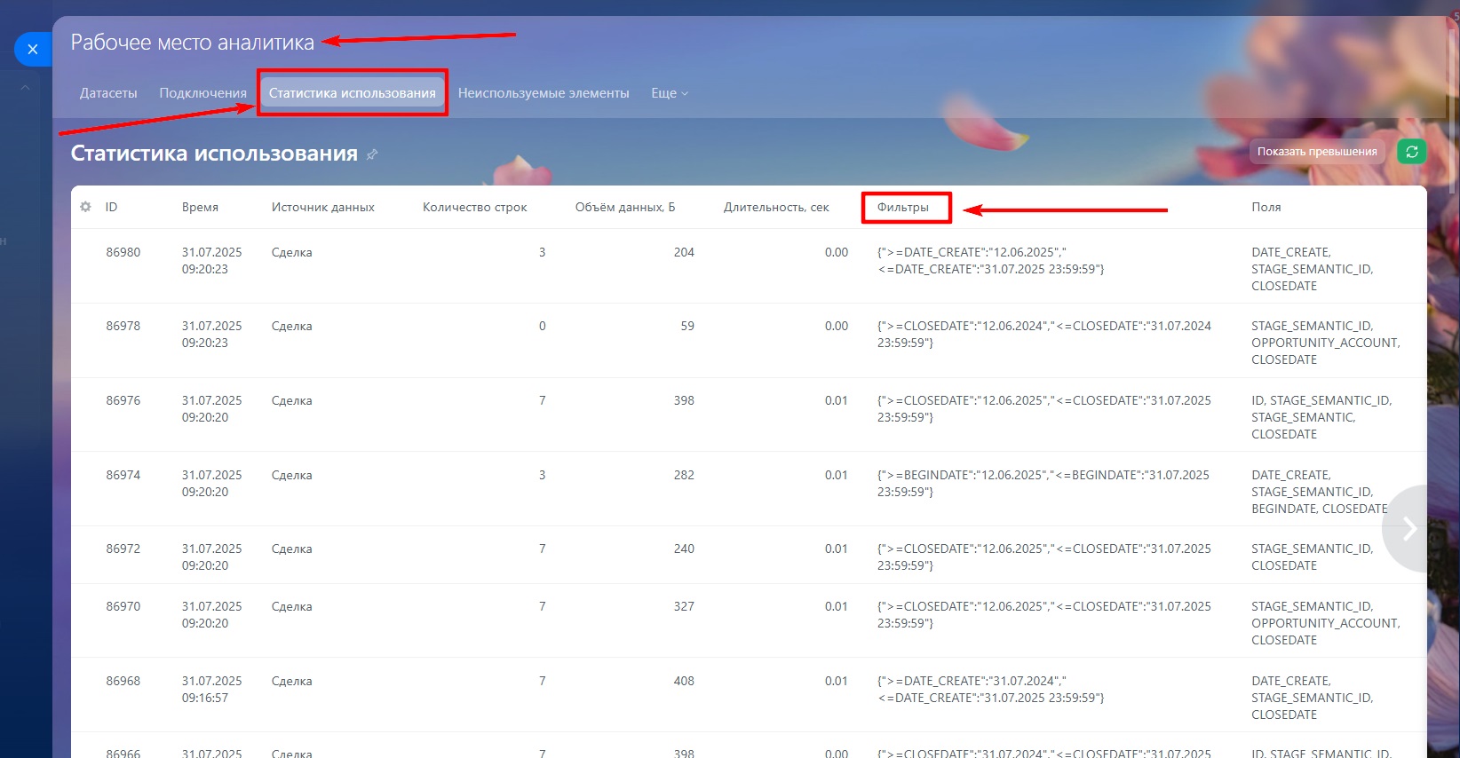Click the Объём данных, Б header

624,208
